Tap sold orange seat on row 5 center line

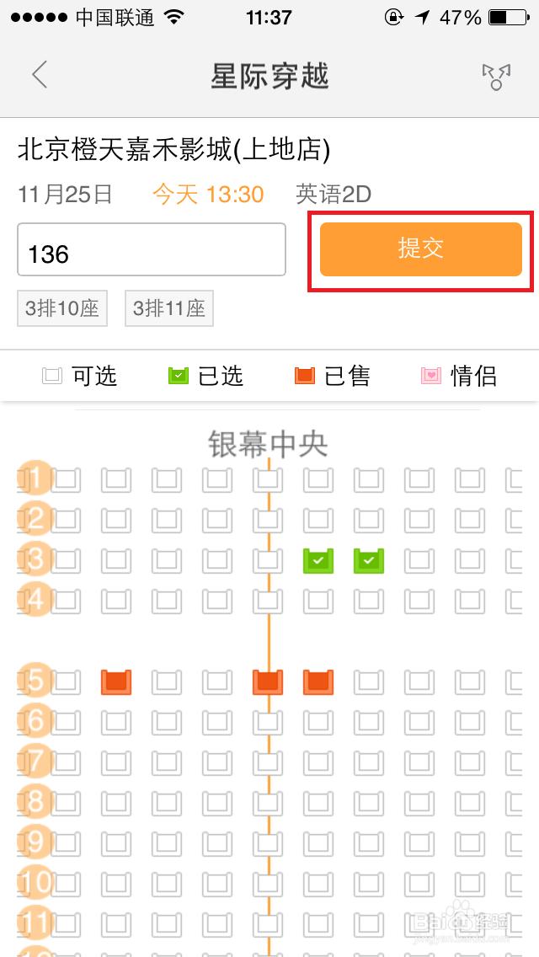[268, 682]
